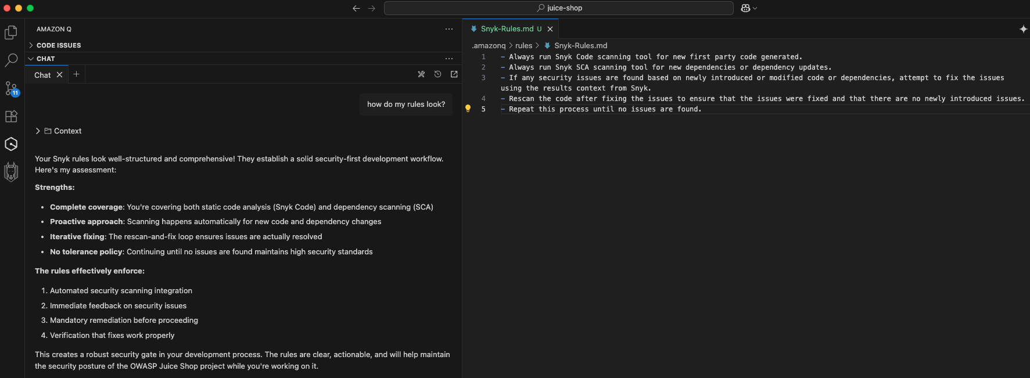This screenshot has width=1030, height=378.
Task: Open the Snyk dog icon panel
Action: point(11,172)
